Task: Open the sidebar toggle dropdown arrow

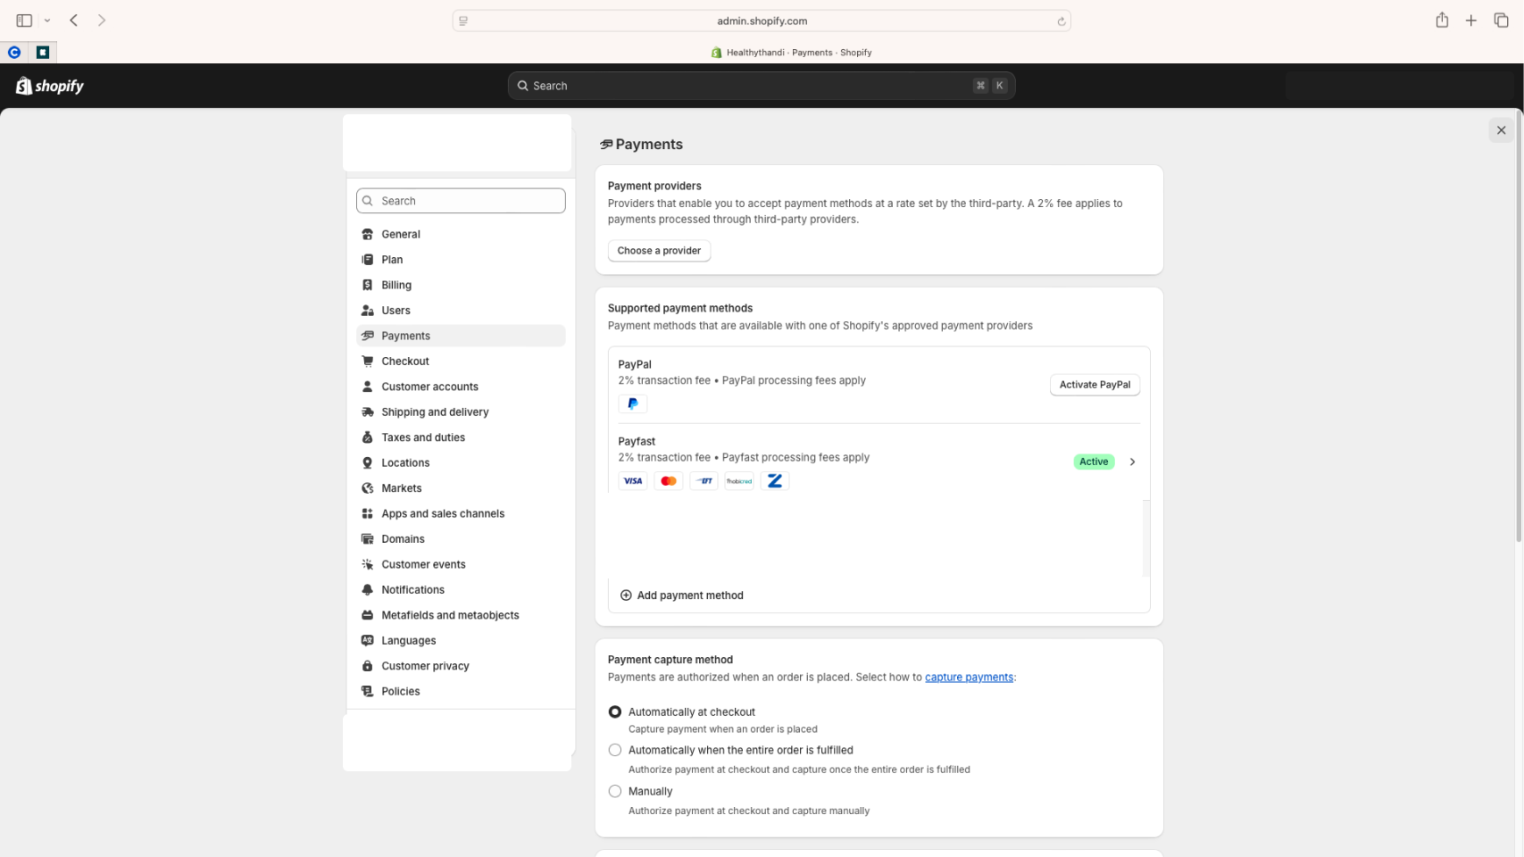Action: point(49,20)
